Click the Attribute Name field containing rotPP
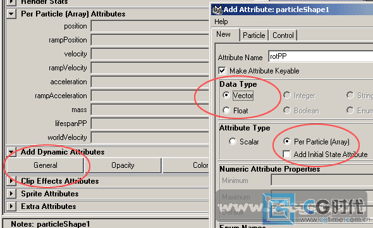 321,56
